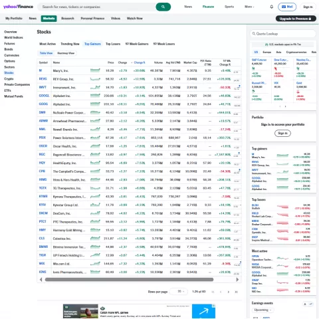Select the Top Gainers tab
Screen dimensions: 319x319
92,44
